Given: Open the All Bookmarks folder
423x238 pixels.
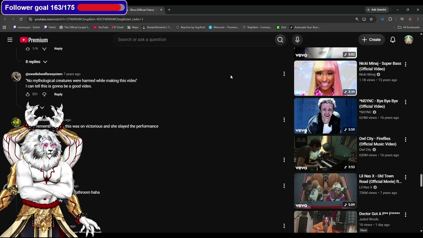Looking at the screenshot, I should pos(409,27).
